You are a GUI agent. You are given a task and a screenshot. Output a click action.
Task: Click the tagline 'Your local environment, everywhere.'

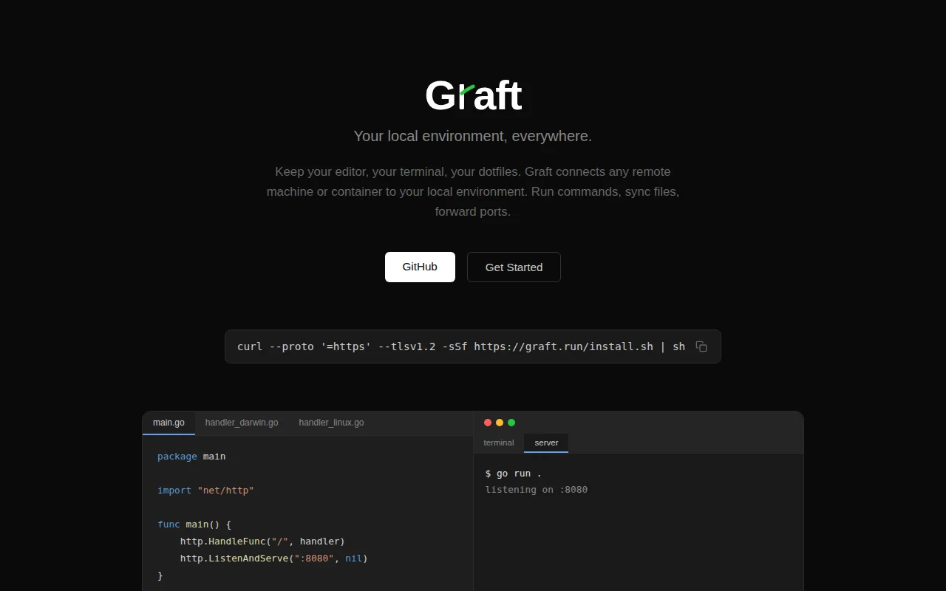coord(473,136)
